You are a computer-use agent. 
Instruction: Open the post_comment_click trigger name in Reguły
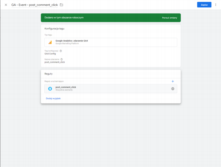(66, 87)
